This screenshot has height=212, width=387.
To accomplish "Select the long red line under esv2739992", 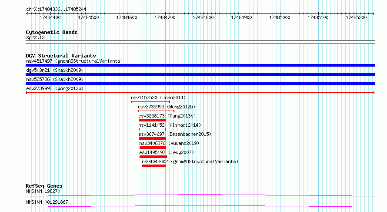I will point(200,93).
